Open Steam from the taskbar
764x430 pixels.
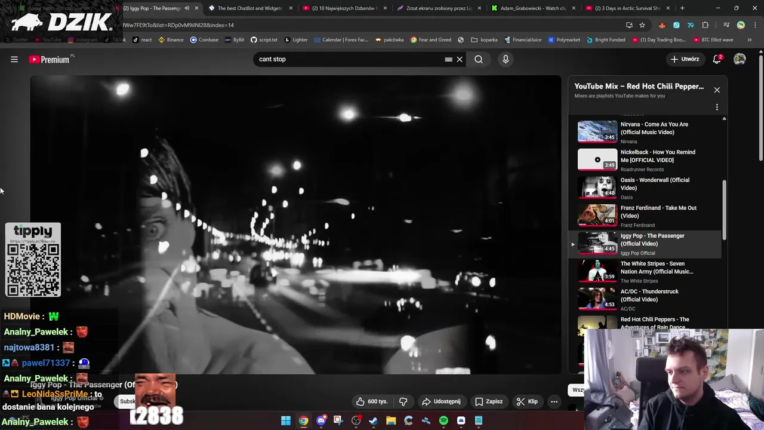(x=374, y=420)
